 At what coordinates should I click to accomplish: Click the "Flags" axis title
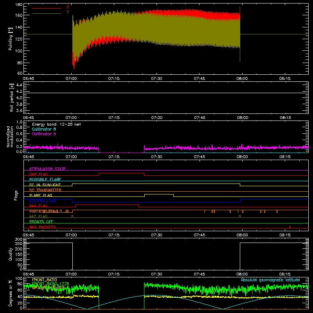coord(16,195)
